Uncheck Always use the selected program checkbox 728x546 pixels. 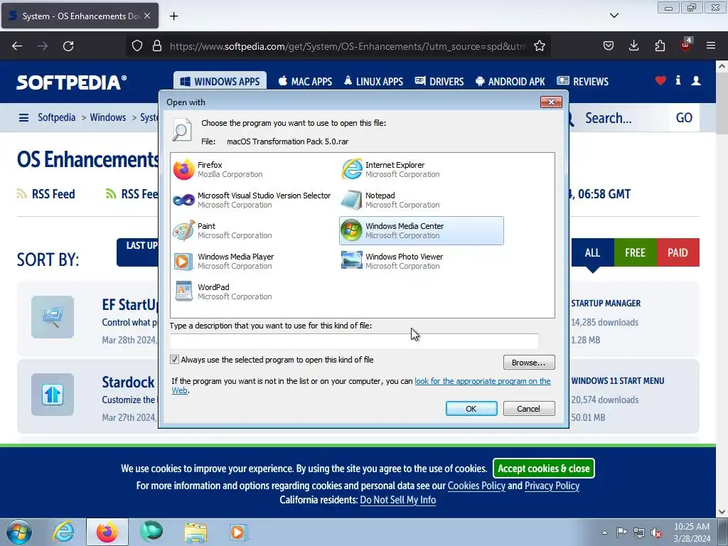point(175,359)
